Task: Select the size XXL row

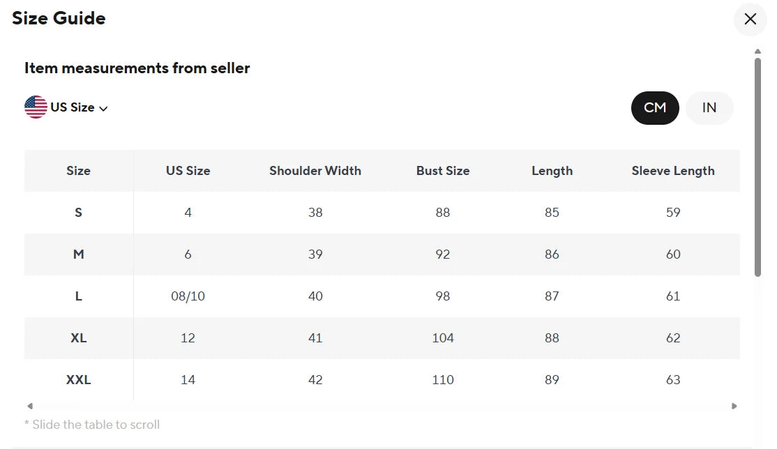Action: pyautogui.click(x=78, y=379)
